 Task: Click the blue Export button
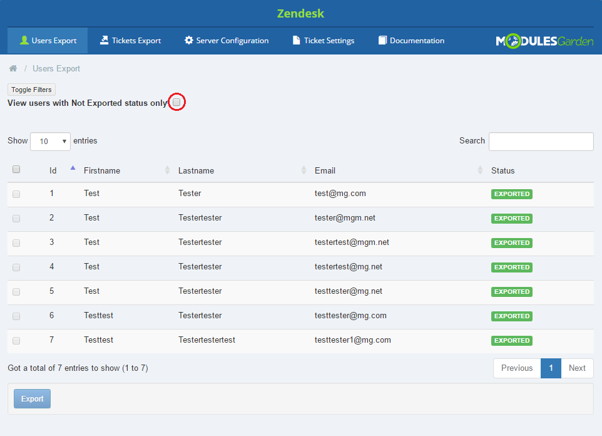pyautogui.click(x=33, y=398)
